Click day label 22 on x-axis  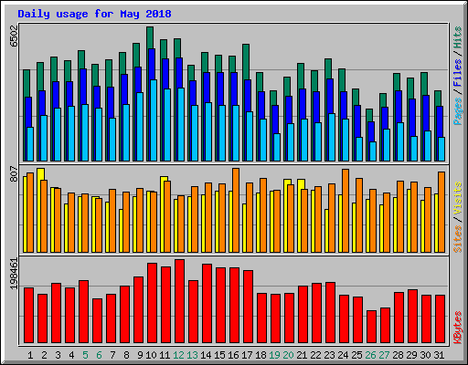point(315,355)
